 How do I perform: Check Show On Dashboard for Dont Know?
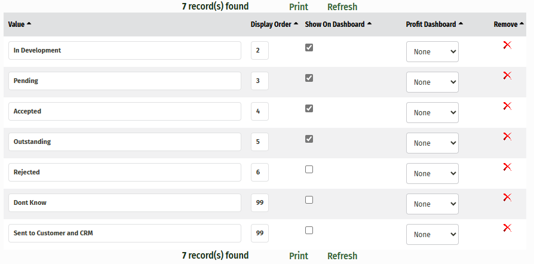(309, 200)
